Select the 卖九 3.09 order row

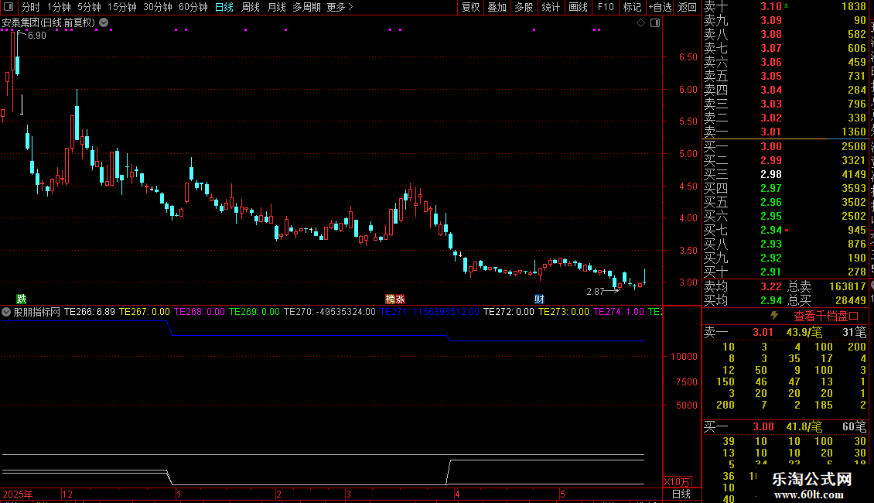pos(785,20)
